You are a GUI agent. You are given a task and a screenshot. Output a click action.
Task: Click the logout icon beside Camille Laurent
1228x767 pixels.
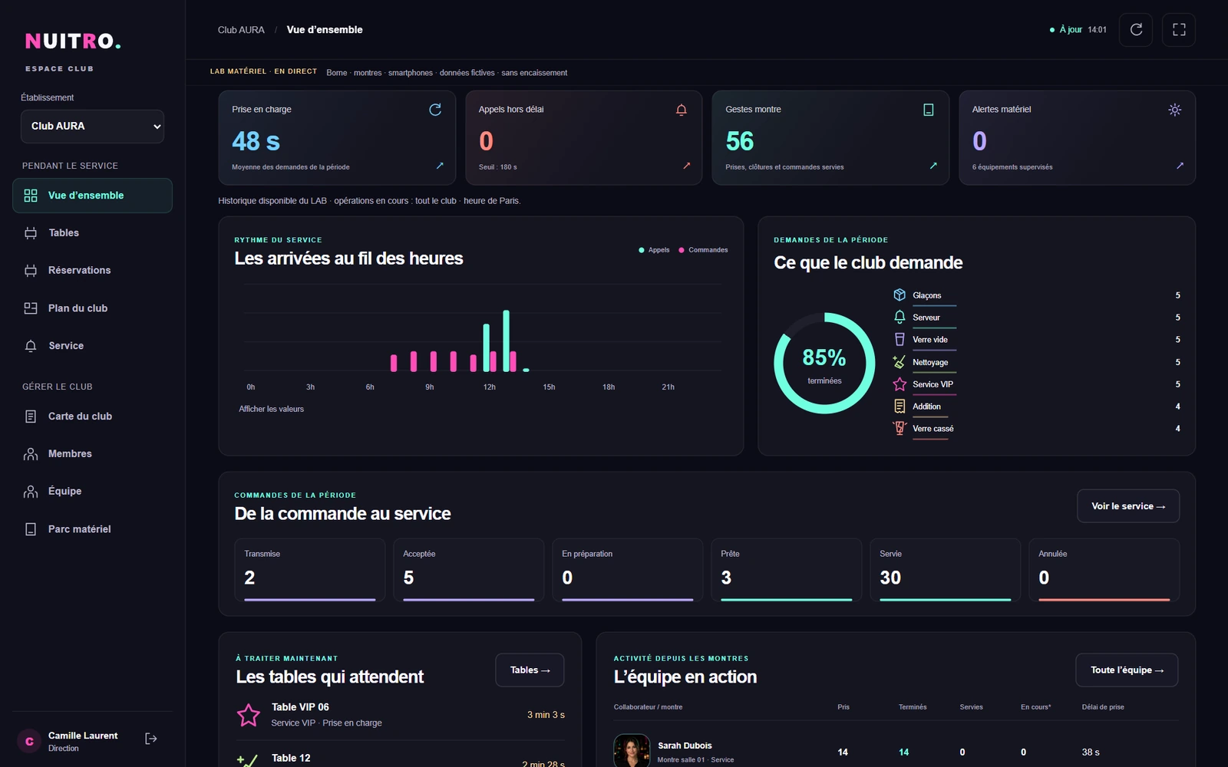[x=151, y=739]
